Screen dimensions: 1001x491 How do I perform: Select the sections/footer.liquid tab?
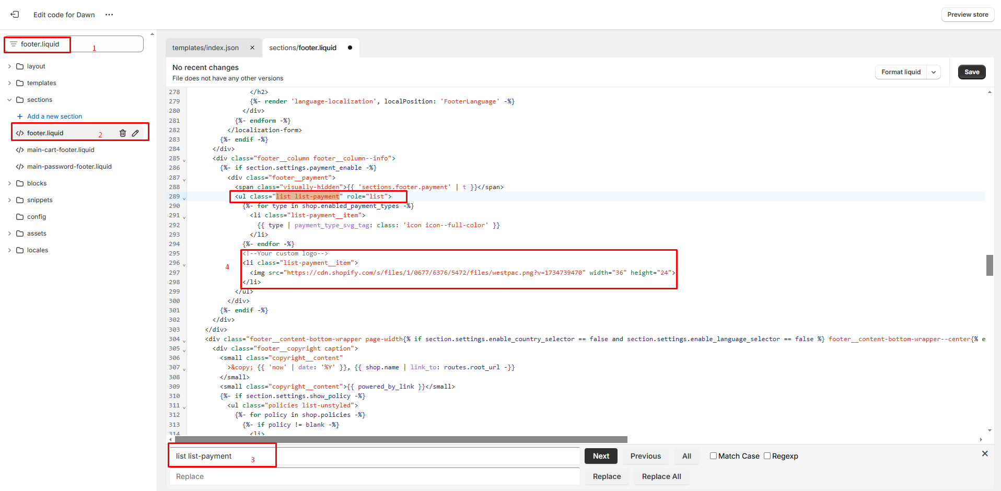[303, 48]
